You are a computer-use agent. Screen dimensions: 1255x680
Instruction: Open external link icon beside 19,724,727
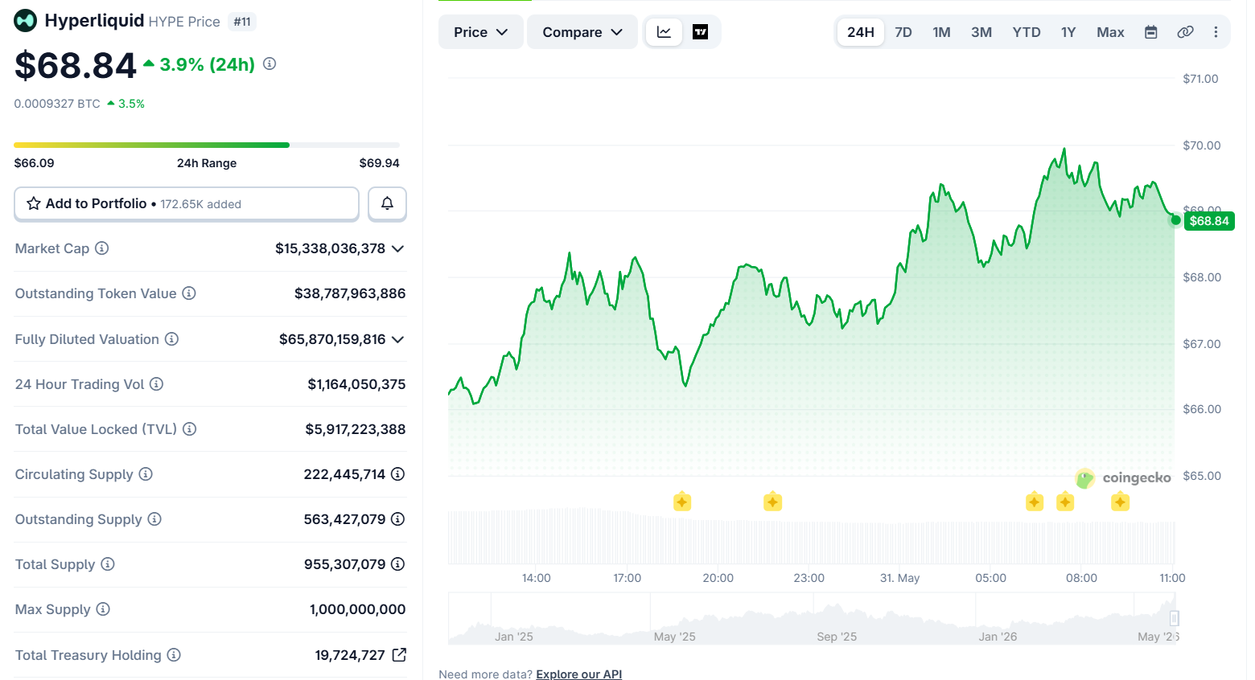click(x=399, y=654)
